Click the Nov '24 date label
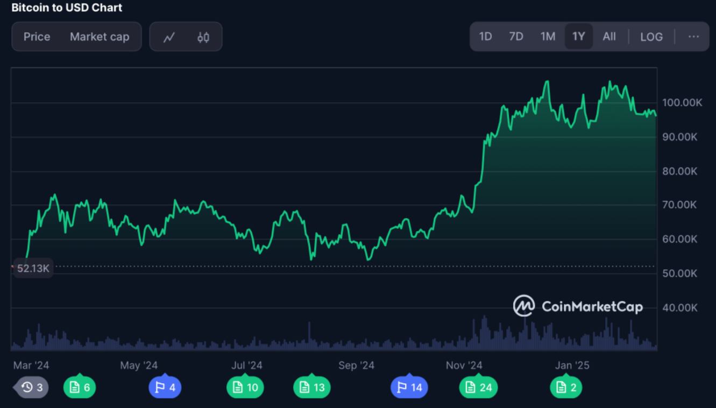The width and height of the screenshot is (716, 408). point(464,365)
